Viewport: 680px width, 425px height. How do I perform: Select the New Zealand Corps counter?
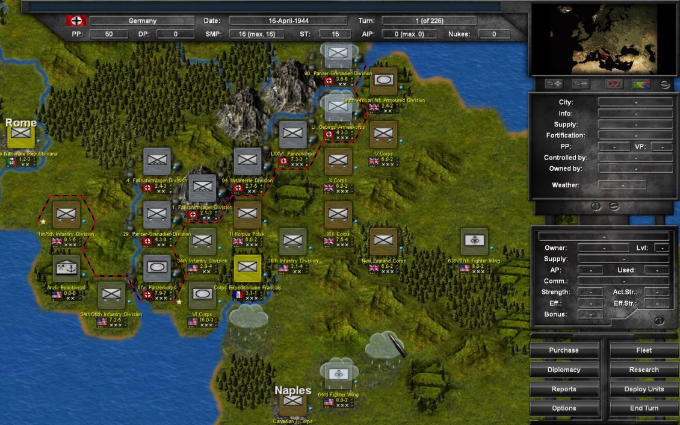(384, 241)
